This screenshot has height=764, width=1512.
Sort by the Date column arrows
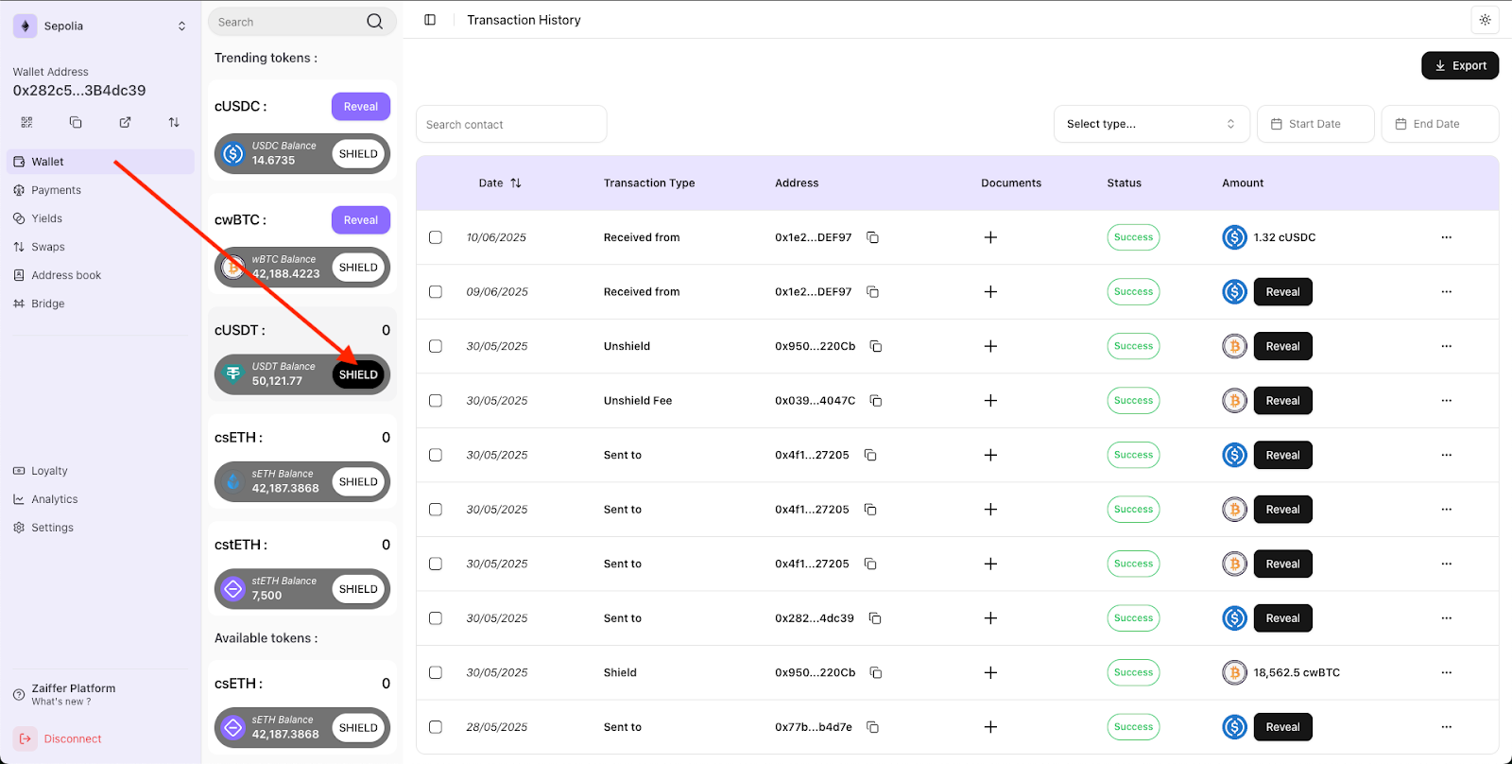coord(516,183)
